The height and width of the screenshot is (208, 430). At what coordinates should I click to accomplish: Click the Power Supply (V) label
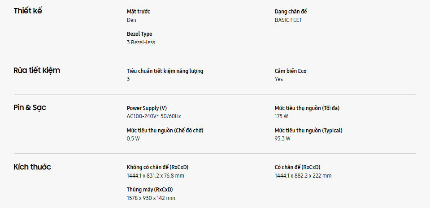[x=147, y=108]
